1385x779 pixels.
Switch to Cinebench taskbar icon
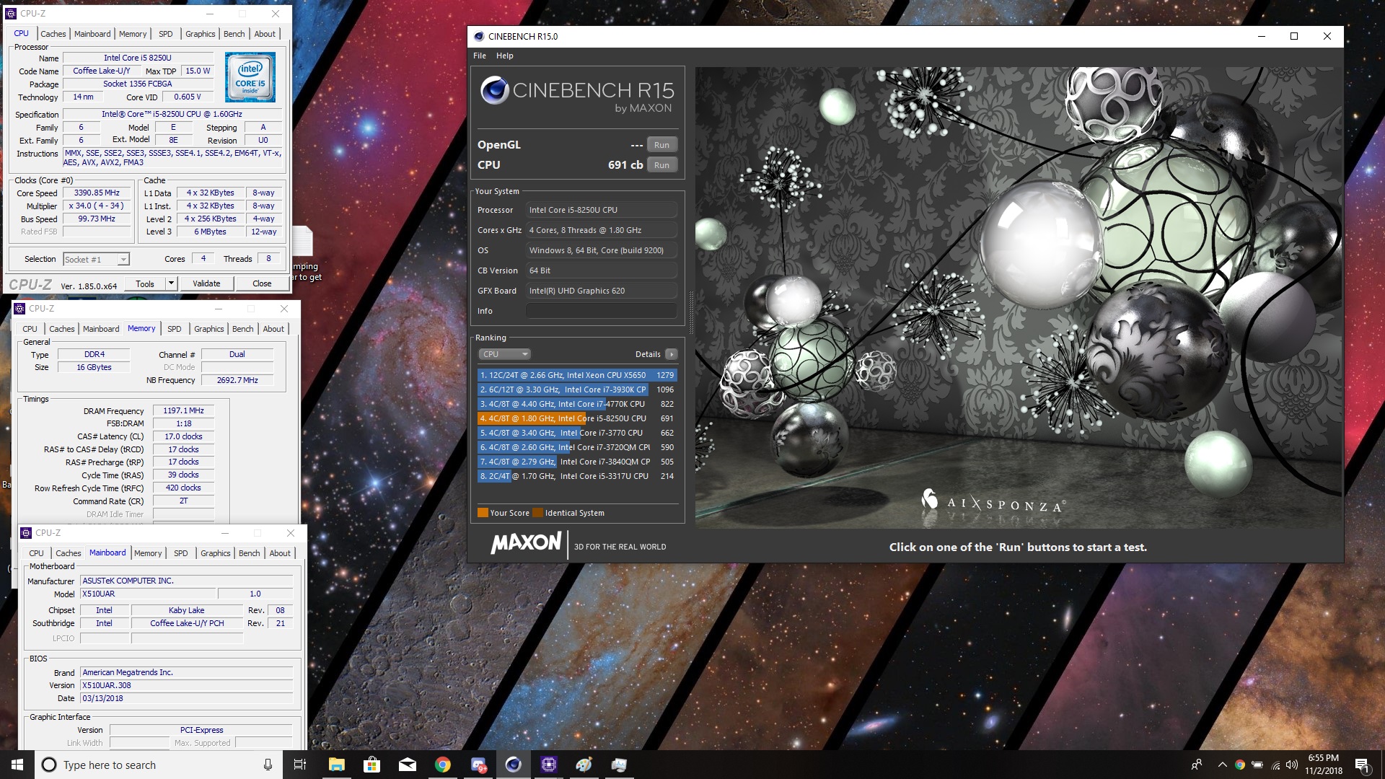(x=513, y=765)
